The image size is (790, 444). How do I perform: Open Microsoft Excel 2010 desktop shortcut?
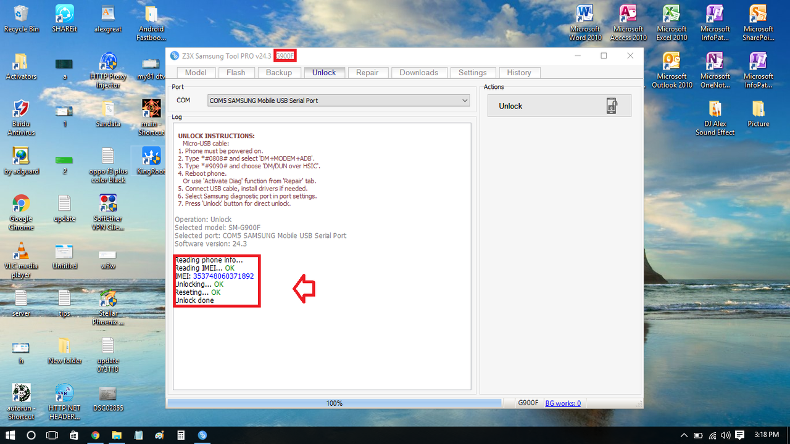[x=671, y=23]
